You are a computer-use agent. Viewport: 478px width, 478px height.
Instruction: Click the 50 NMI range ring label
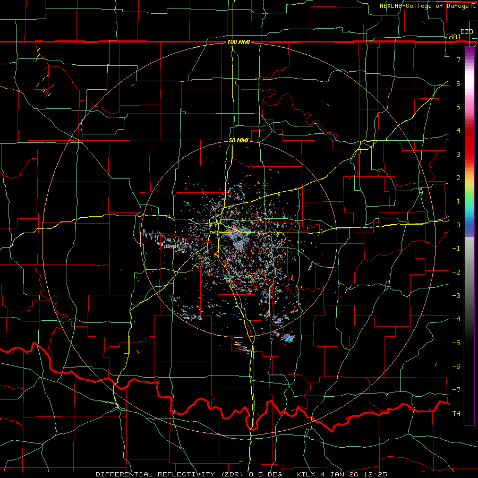pos(238,140)
